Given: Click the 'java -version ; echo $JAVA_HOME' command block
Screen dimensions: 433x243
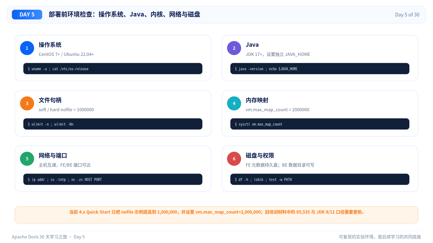Looking at the screenshot, I should [x=320, y=69].
